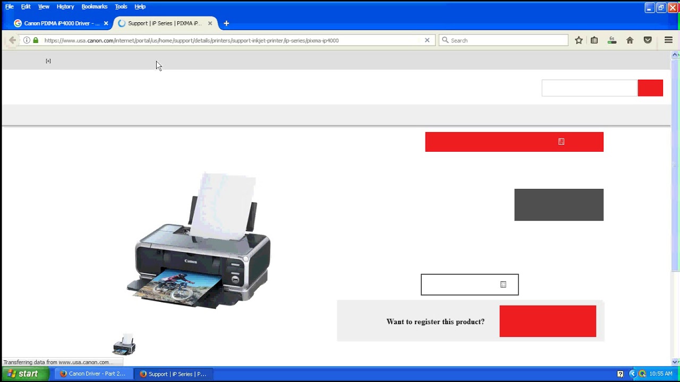
Task: Select the Support iP Series PIXMA tab
Action: pyautogui.click(x=165, y=23)
